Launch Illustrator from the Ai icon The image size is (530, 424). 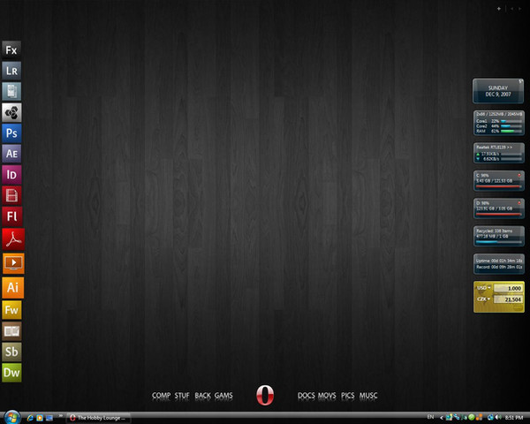pyautogui.click(x=13, y=288)
